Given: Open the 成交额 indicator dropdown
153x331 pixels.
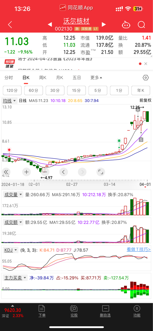Looking at the screenshot, I should [x=13, y=222].
